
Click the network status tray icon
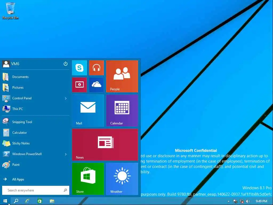(242, 201)
